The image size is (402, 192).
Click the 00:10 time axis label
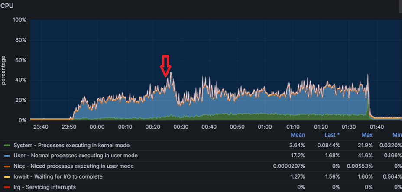[125, 127]
